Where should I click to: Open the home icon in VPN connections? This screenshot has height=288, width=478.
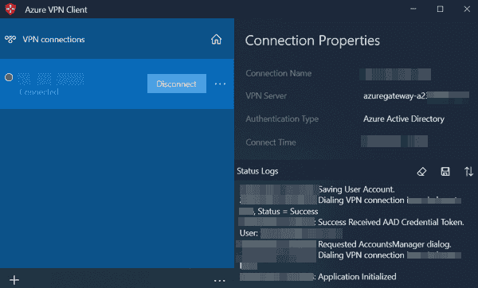tap(216, 39)
